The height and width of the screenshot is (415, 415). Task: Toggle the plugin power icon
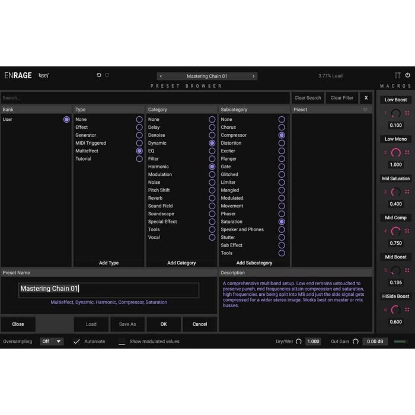(408, 75)
